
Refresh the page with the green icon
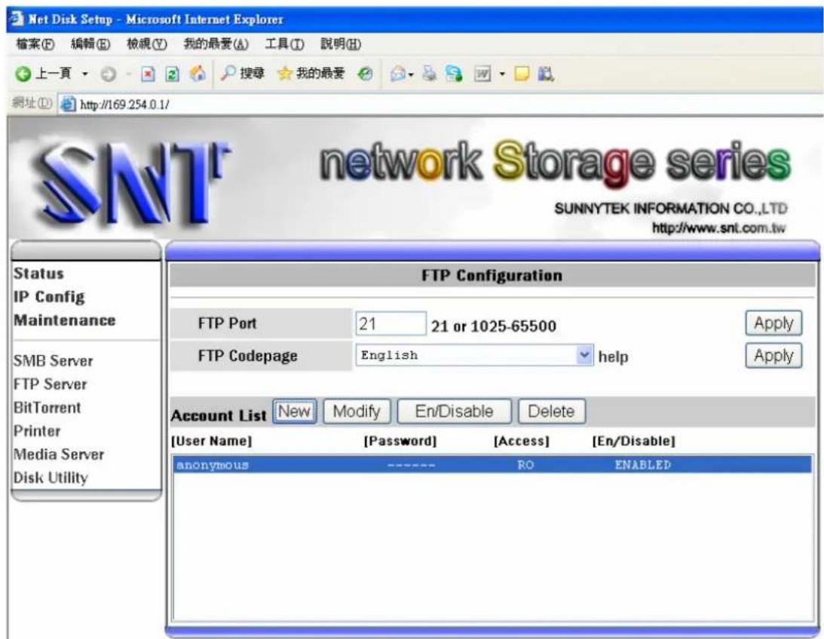(x=172, y=75)
